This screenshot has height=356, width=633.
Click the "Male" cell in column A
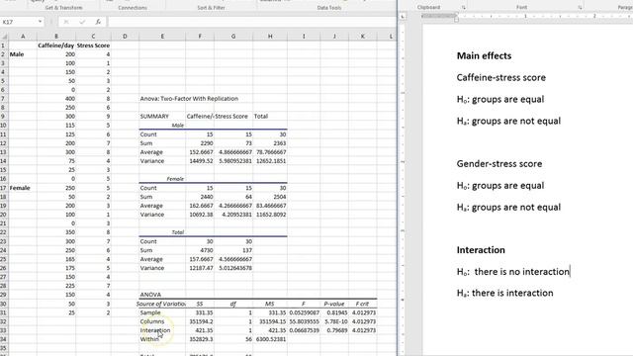tap(23, 54)
